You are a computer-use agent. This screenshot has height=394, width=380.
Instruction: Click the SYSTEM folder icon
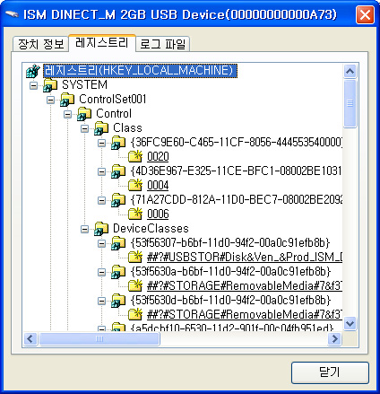pos(50,85)
